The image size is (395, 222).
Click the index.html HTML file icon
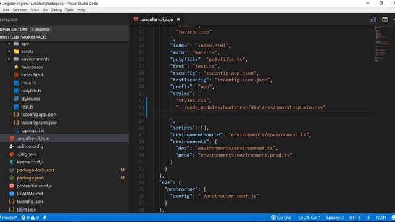[x=16, y=75]
